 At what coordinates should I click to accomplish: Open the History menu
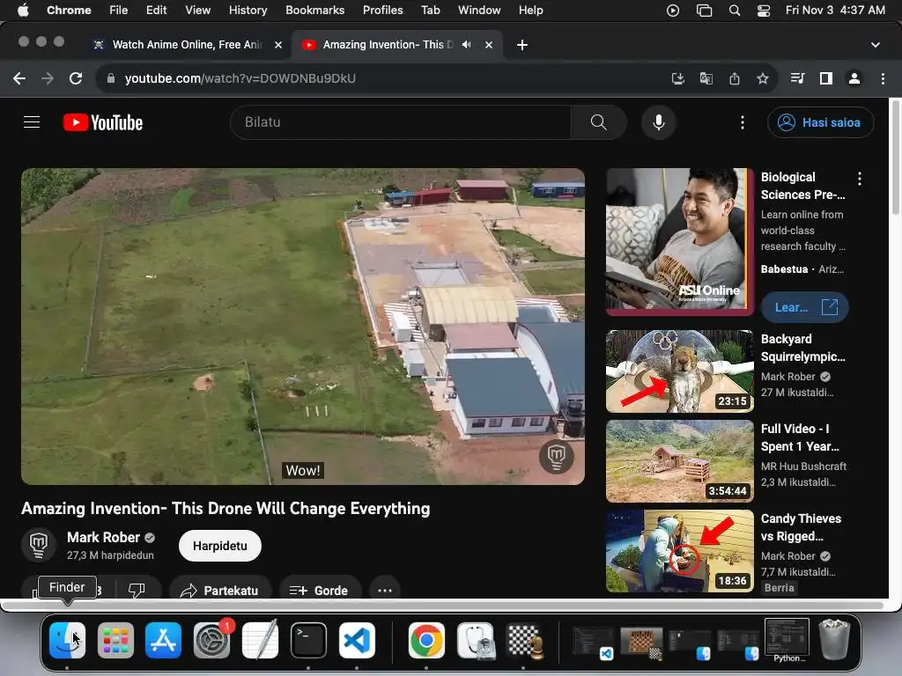point(248,10)
